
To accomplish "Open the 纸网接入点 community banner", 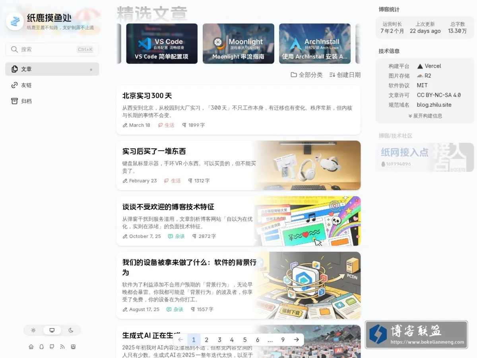I will click(x=425, y=158).
